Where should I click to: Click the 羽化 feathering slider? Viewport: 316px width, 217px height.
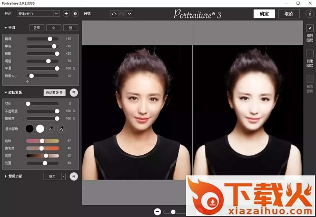tap(43, 104)
